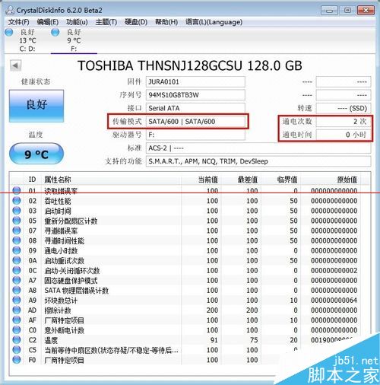This screenshot has width=380, height=385.
Task: Click the 9 °C temperature button
Action: (36, 154)
